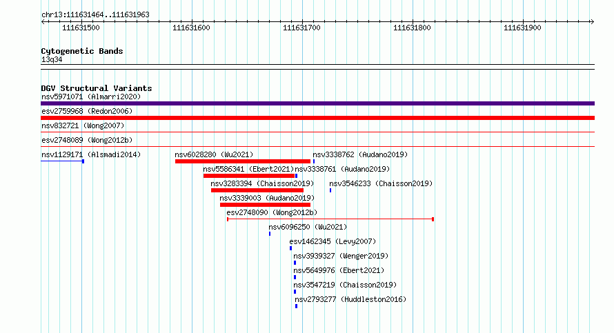Click nsv3339003 (Audano2019) label

click(x=267, y=198)
